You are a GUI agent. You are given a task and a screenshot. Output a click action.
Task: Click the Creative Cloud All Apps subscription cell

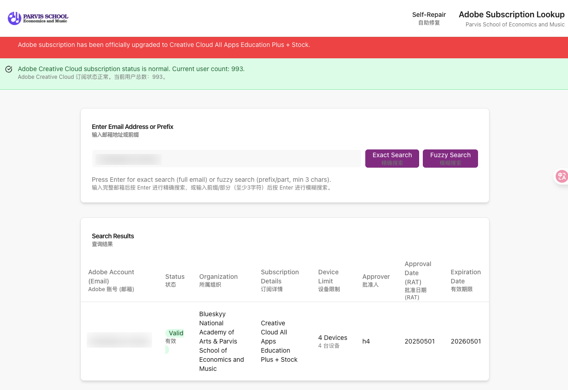(279, 341)
